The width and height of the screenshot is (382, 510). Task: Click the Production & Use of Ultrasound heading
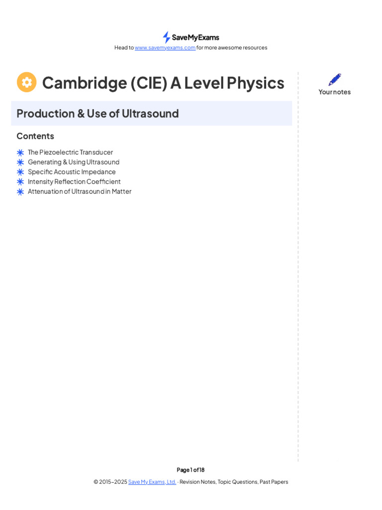point(97,114)
